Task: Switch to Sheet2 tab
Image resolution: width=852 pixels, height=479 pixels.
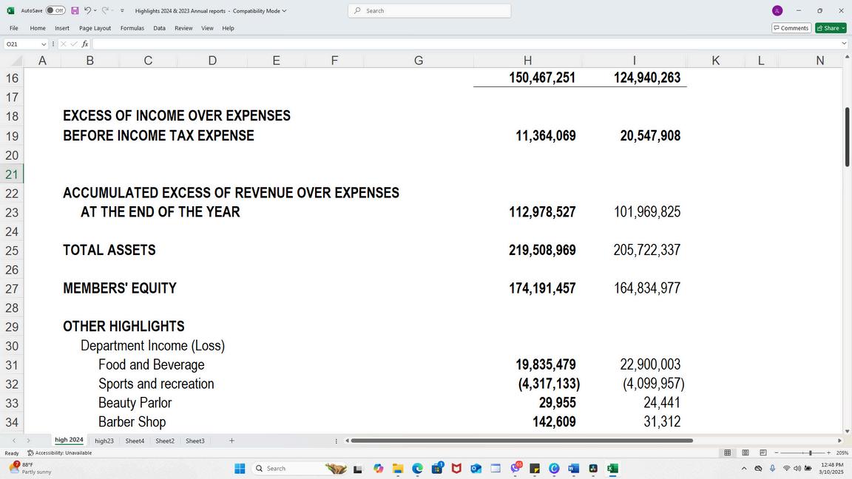Action: click(x=165, y=441)
